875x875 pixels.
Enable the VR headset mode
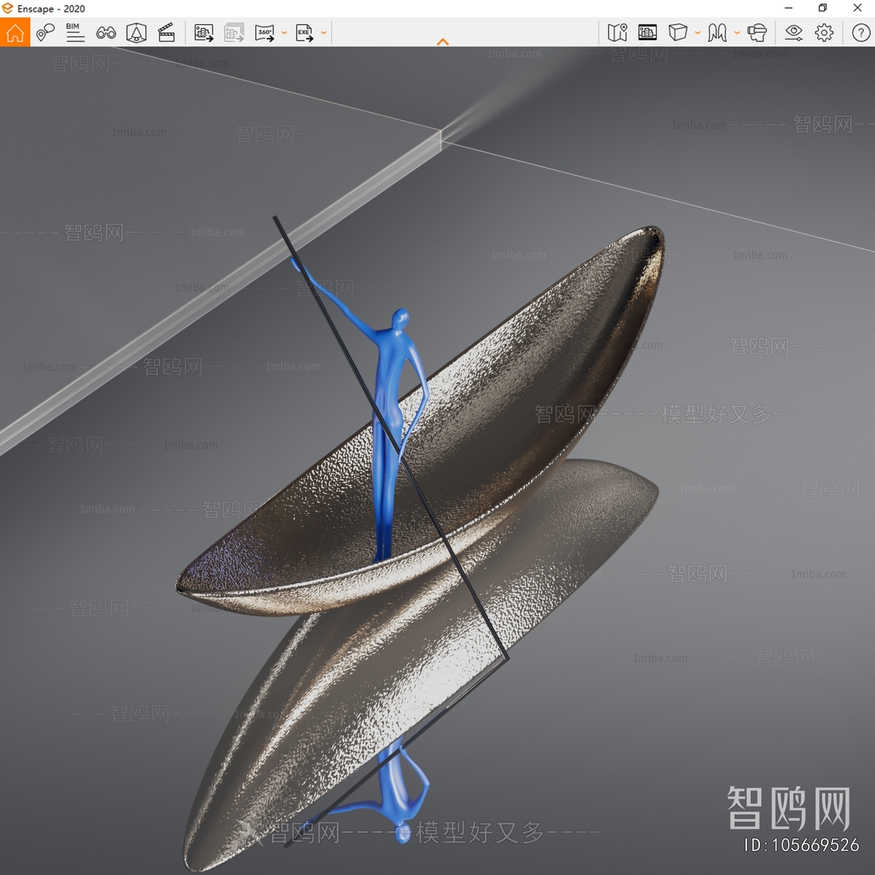coord(757,33)
